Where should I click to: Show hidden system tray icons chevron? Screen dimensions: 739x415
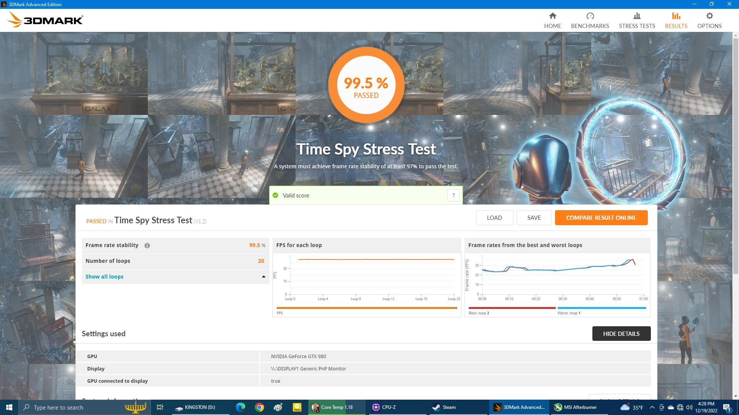coord(652,407)
